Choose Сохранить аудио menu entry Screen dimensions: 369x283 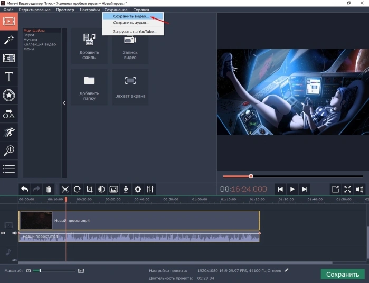pos(133,23)
